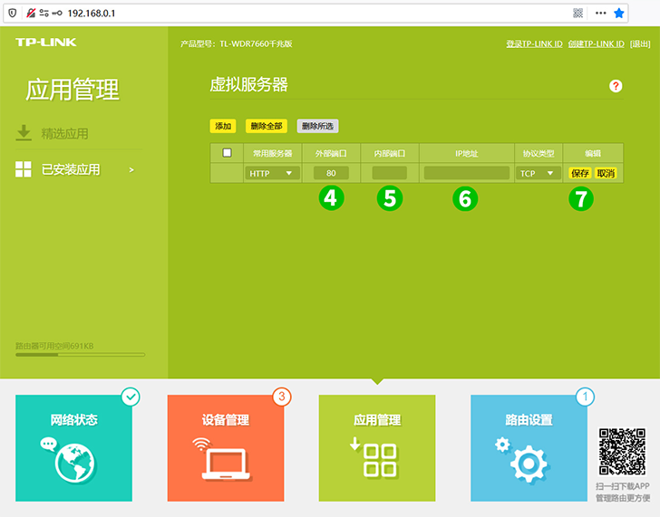660x517 pixels.
Task: Click the download arrow icon beside 精选应用
Action: 24,132
